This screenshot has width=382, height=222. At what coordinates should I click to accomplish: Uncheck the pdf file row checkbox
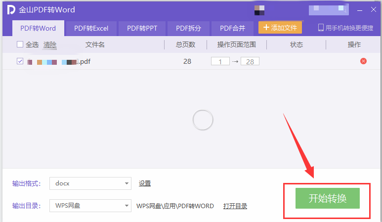[20, 61]
